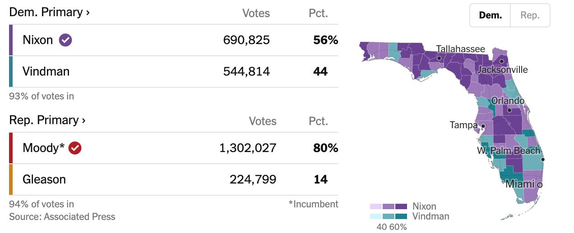The image size is (574, 233).
Task: Click the red winner checkmark beside Moody
Action: click(75, 148)
